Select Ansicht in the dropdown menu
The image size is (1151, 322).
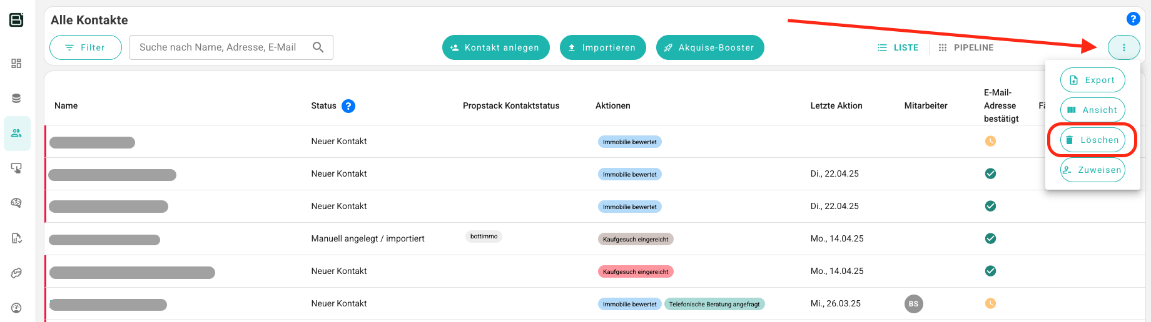point(1092,110)
